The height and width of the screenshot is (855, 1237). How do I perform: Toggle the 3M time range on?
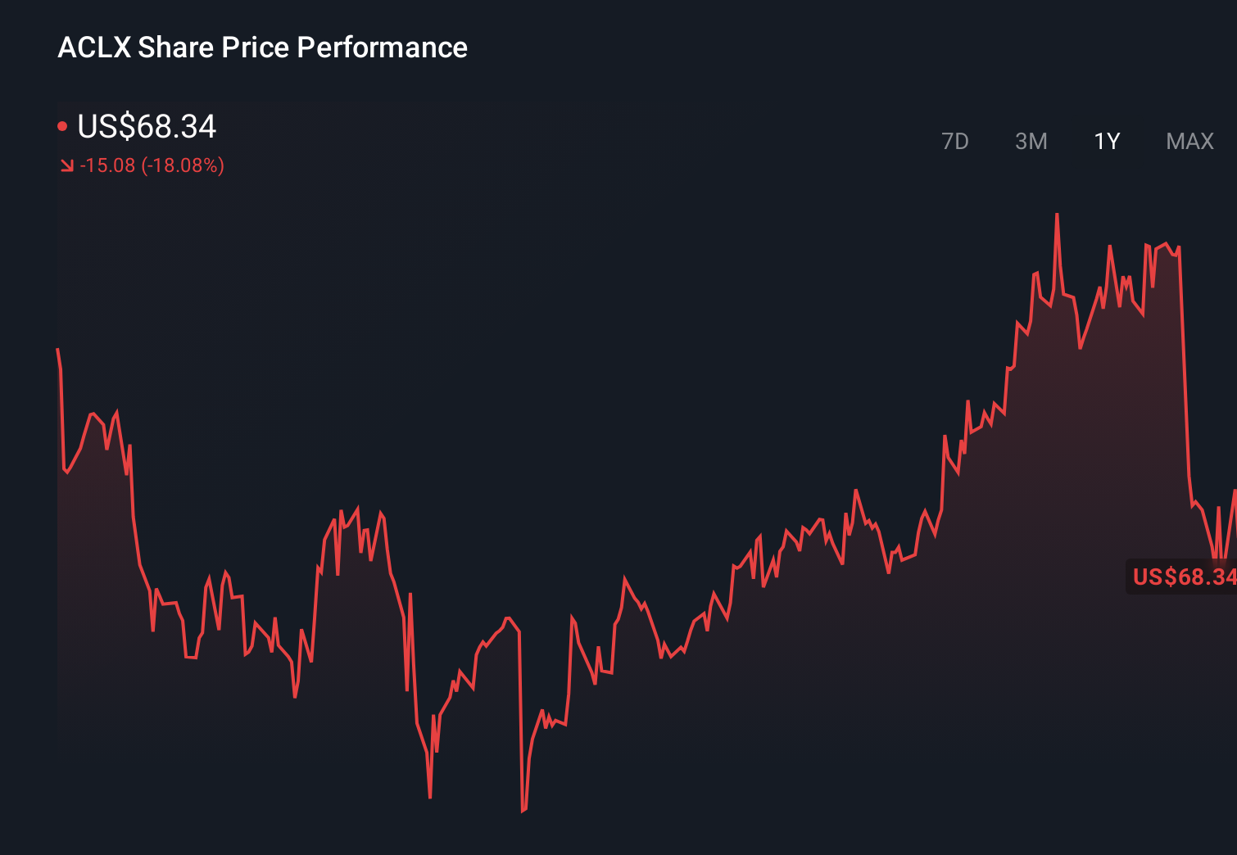point(1031,141)
